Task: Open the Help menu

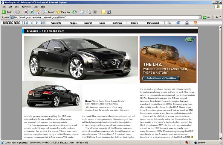Action: pos(43,7)
